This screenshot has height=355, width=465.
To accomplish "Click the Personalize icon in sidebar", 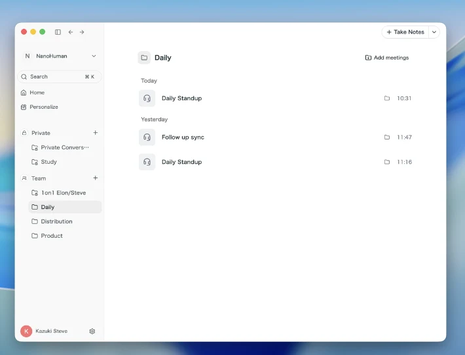I will tap(24, 107).
